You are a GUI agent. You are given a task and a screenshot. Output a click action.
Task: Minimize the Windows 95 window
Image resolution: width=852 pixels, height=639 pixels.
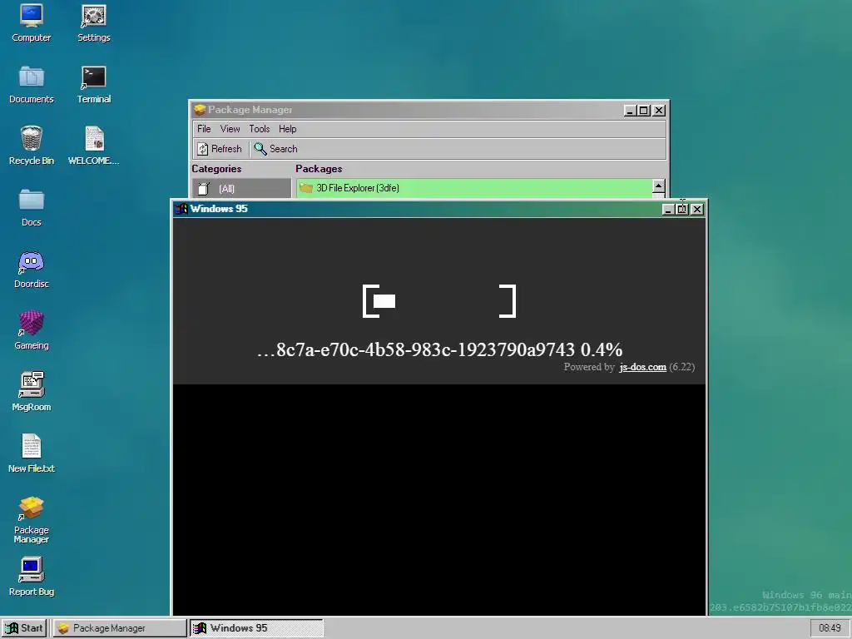click(668, 209)
